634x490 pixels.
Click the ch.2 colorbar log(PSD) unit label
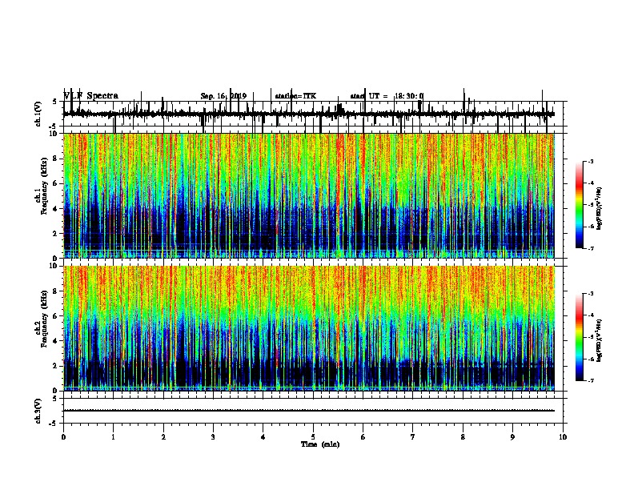click(x=600, y=341)
